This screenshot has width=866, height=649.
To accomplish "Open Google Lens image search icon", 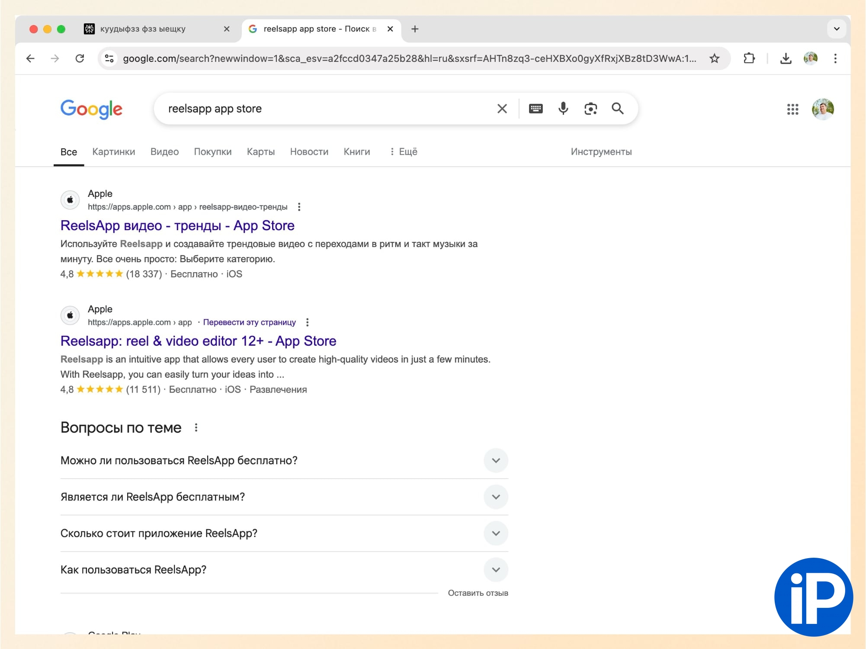I will pos(590,109).
